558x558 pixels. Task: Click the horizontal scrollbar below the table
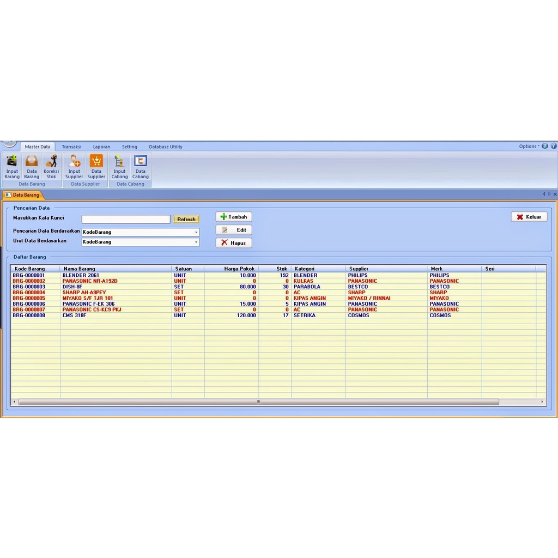click(x=259, y=401)
